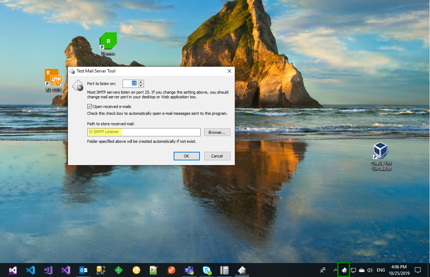Viewport: 430px width, 277px height.
Task: Click the volume speaker tray icon
Action: (x=370, y=270)
